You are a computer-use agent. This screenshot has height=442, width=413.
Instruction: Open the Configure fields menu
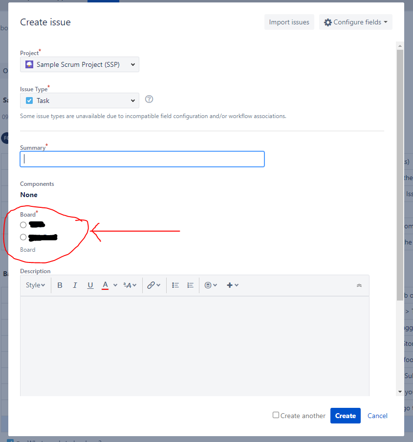(x=355, y=21)
